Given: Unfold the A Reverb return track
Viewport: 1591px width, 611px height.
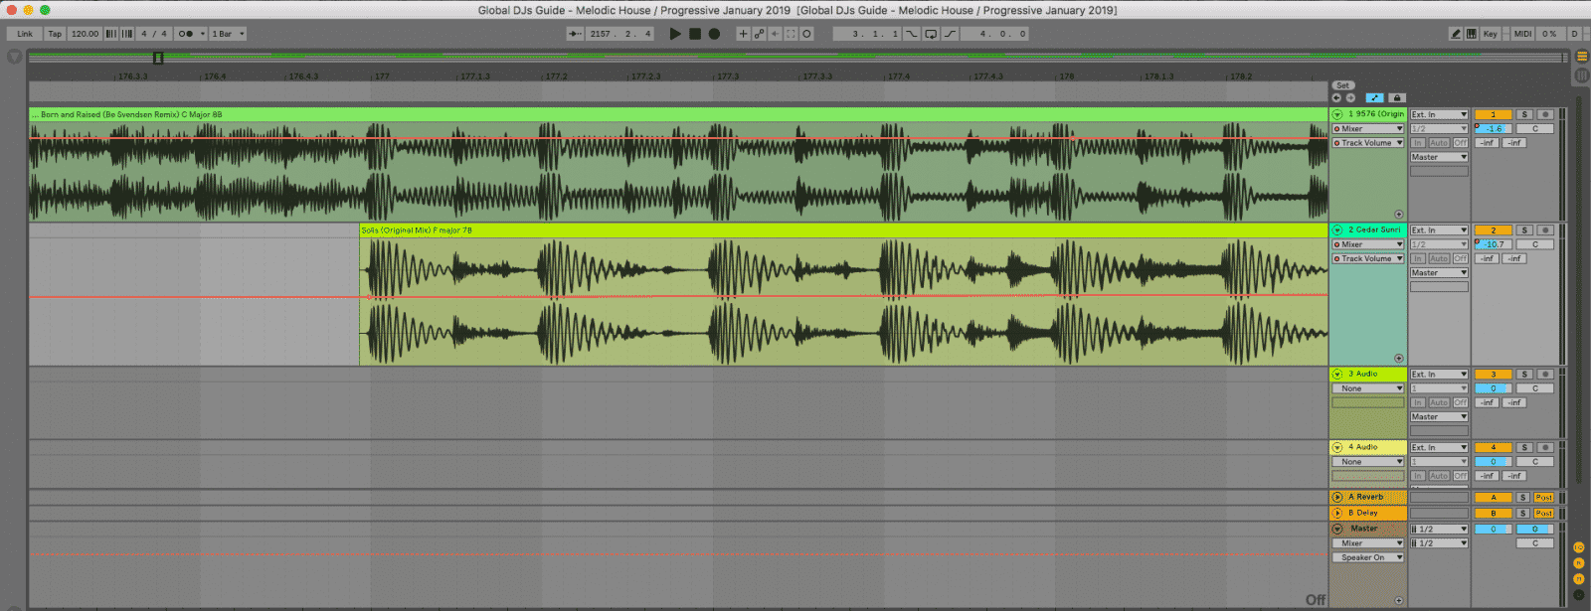Looking at the screenshot, I should point(1337,497).
